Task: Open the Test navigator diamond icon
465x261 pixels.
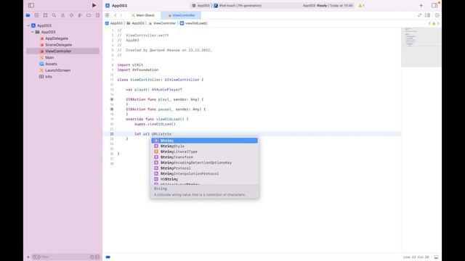Action: coord(71,15)
